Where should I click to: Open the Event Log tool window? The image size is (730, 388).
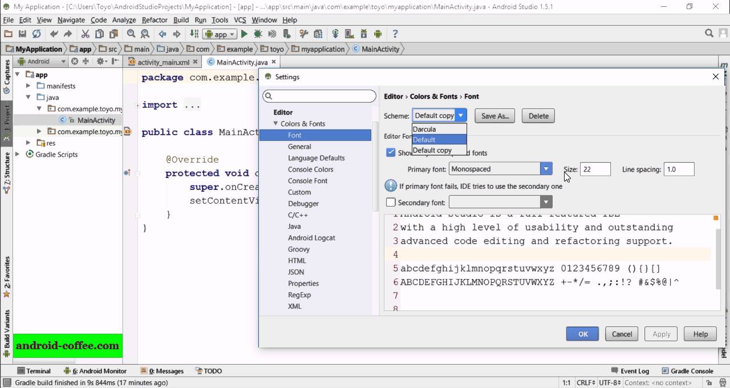630,371
